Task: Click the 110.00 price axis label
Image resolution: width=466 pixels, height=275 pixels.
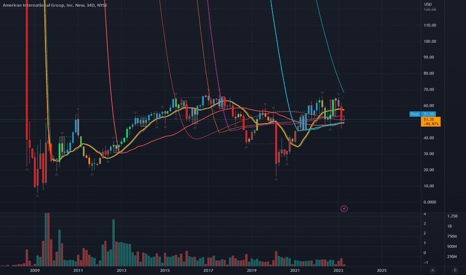Action: 429,25
